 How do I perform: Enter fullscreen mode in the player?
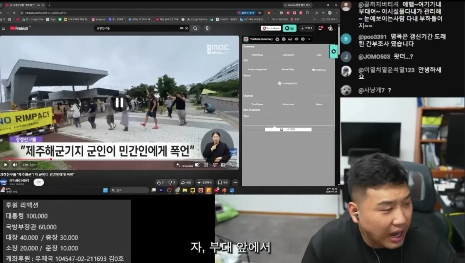(x=232, y=165)
